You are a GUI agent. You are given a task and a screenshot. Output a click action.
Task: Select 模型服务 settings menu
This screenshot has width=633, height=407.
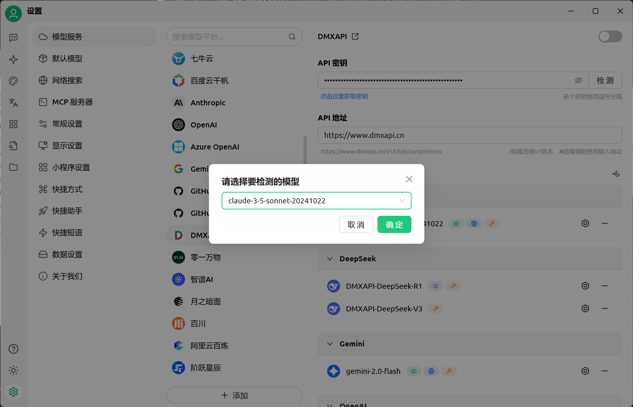pyautogui.click(x=94, y=37)
